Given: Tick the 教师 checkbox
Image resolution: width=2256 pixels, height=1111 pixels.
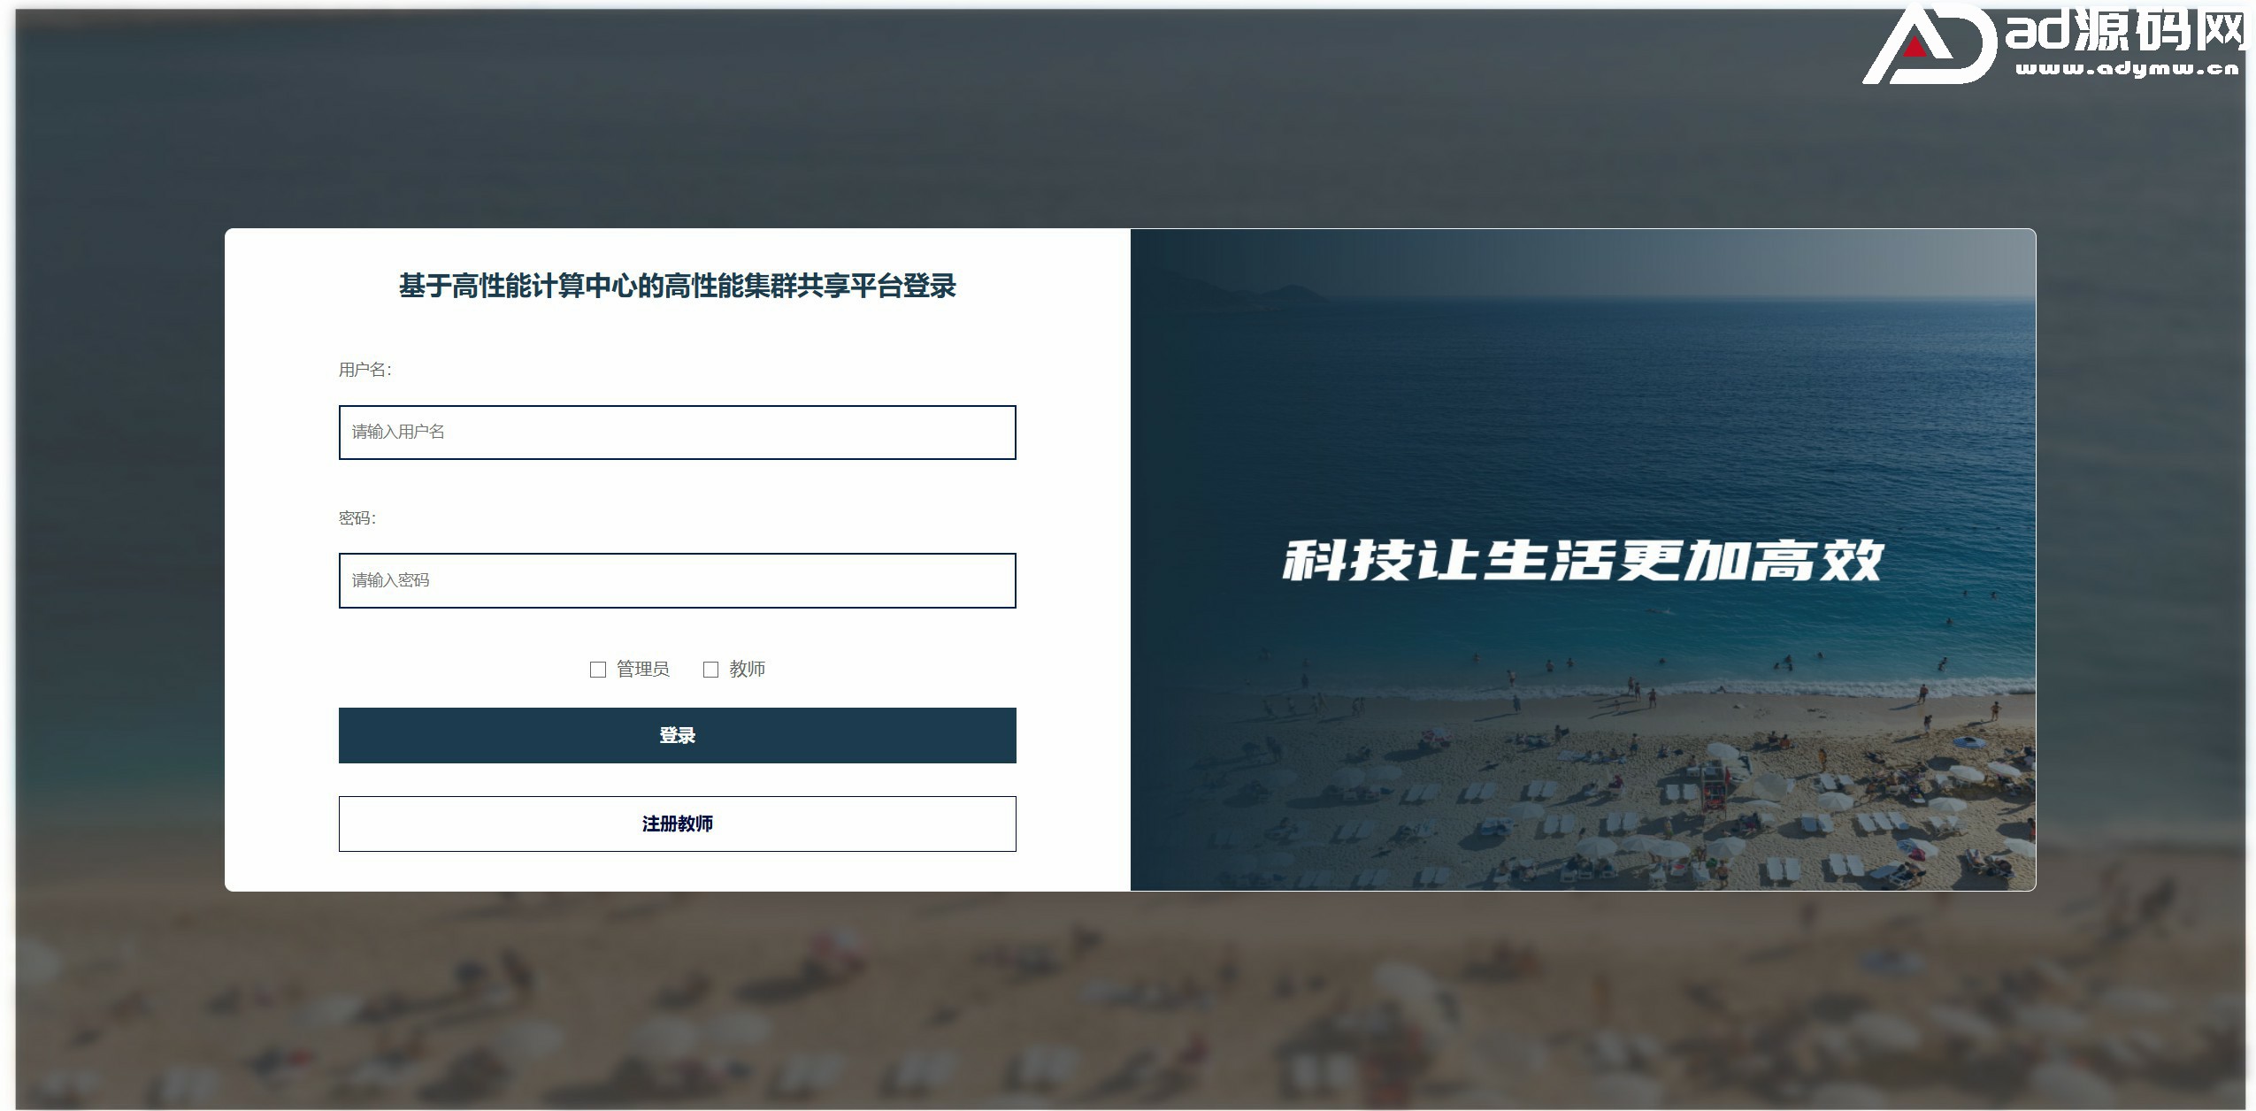Looking at the screenshot, I should (710, 670).
